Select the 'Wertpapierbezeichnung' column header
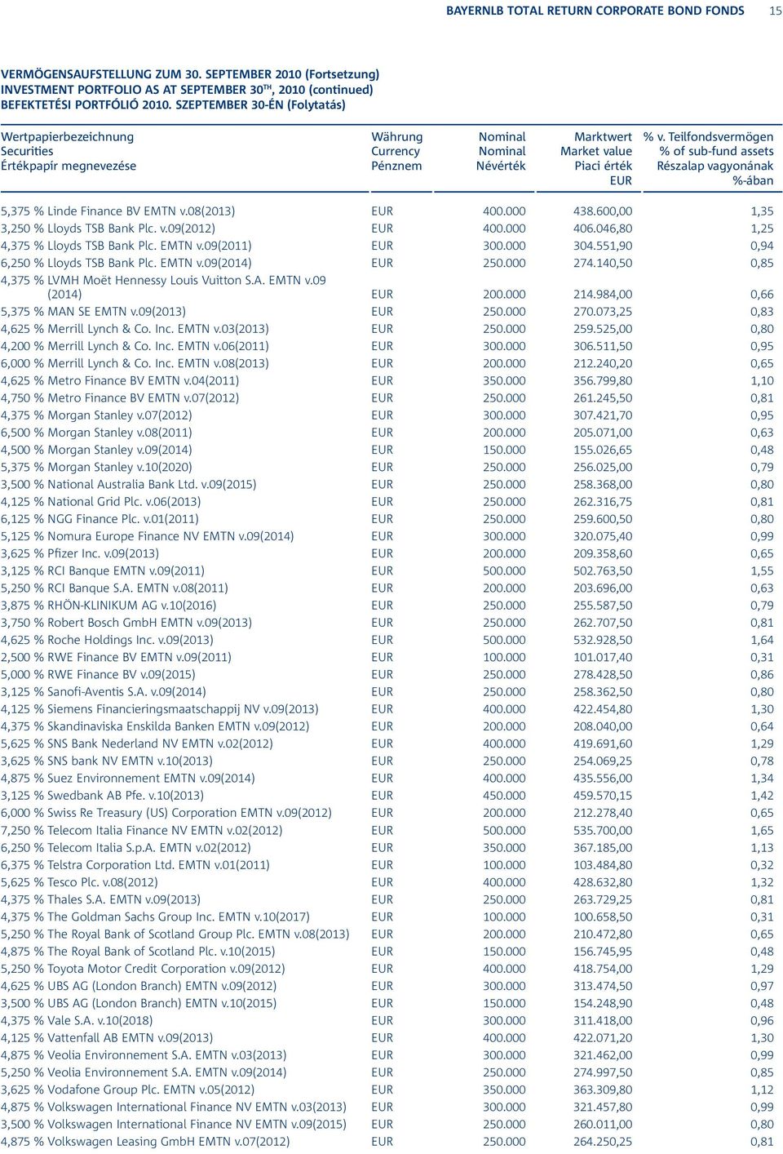Image resolution: width=783 pixels, height=1154 pixels. point(67,137)
